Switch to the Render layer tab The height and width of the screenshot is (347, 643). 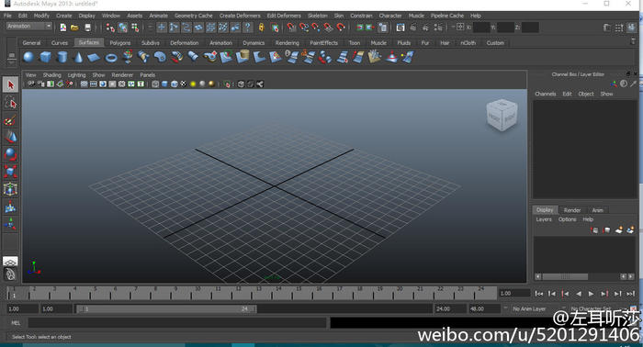click(572, 210)
